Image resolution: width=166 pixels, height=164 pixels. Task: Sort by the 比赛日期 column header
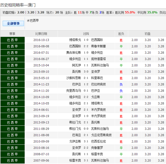pos(41,34)
